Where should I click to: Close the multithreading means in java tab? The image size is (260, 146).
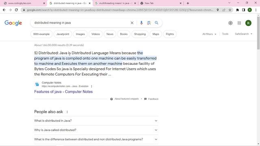pos(135,3)
